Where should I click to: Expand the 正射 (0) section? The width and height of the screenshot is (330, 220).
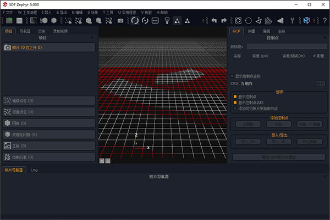[49, 146]
